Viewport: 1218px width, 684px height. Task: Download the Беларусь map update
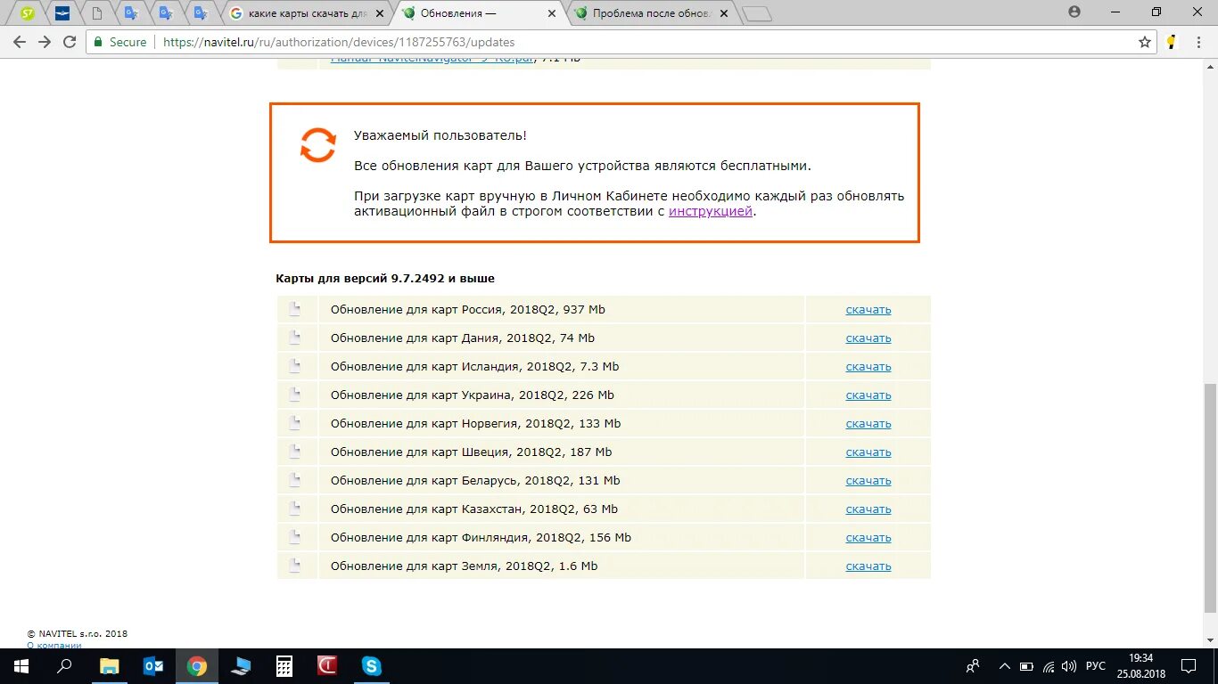pos(868,481)
